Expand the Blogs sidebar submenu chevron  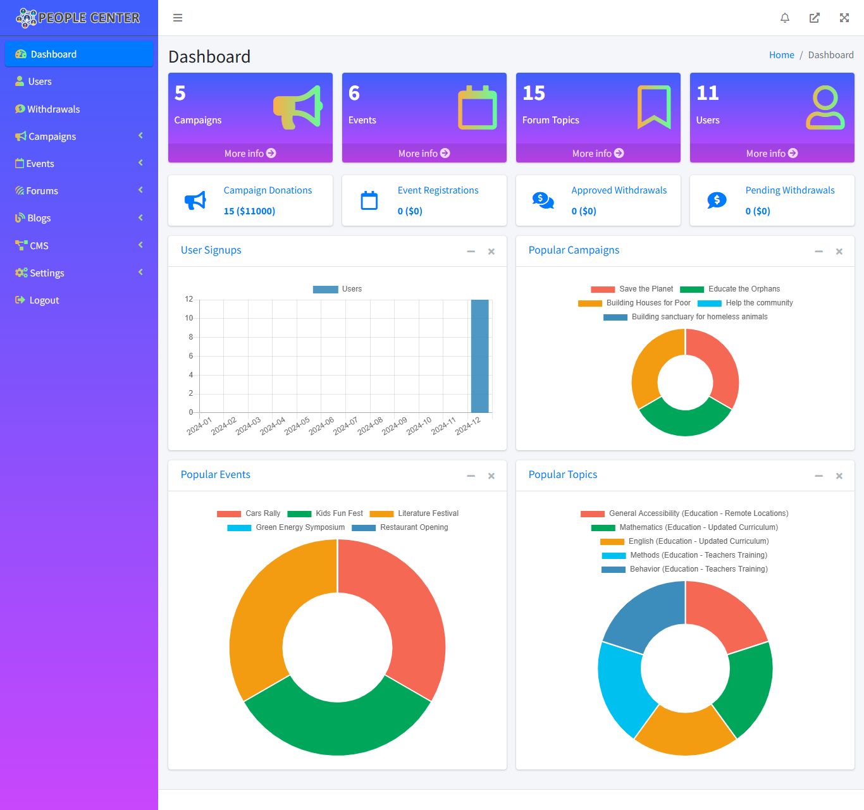click(x=140, y=218)
